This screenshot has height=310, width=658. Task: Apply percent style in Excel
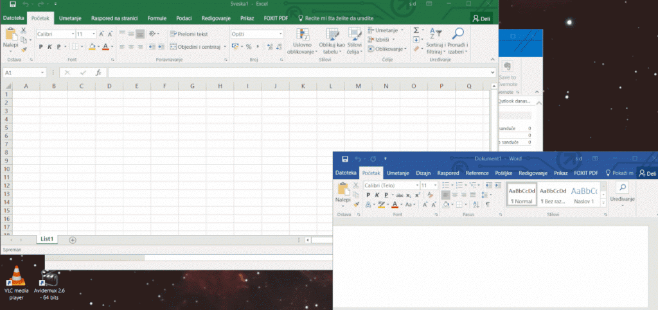pos(249,47)
